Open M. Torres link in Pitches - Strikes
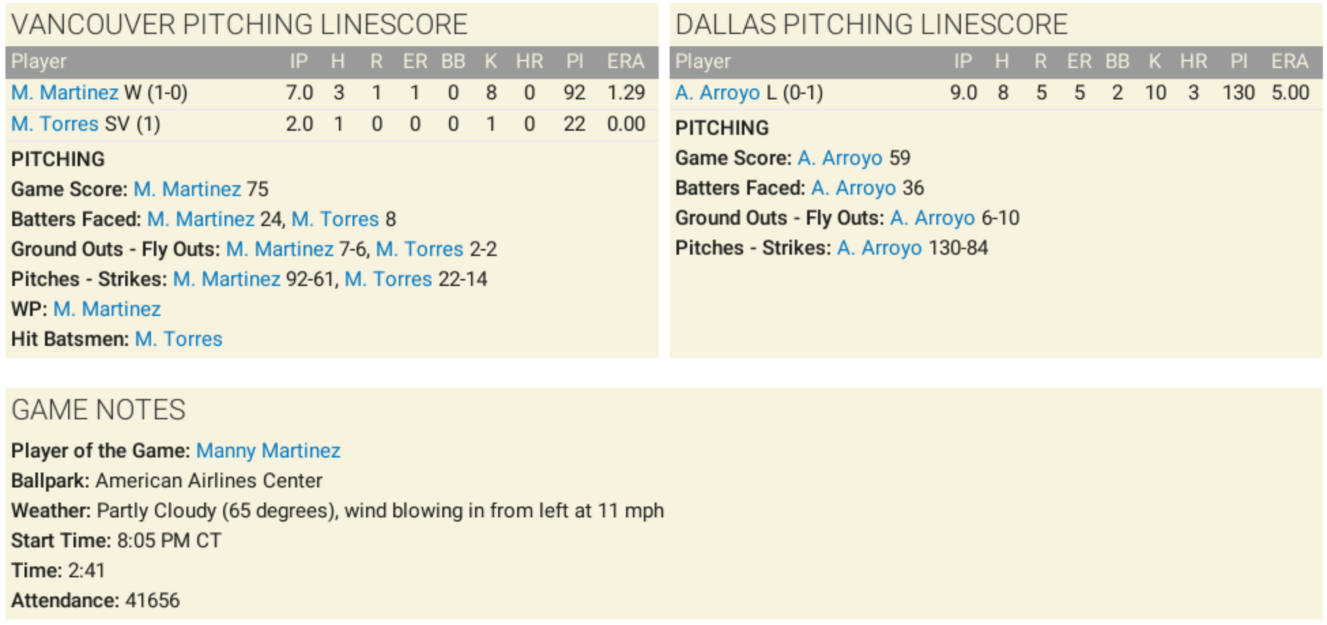Viewport: 1327px width, 625px height. pyautogui.click(x=388, y=279)
